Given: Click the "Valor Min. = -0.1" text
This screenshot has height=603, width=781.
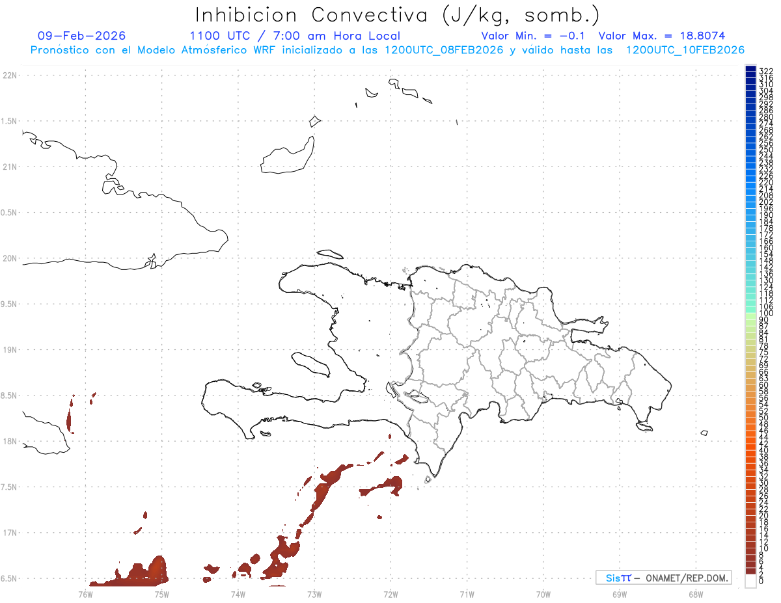Looking at the screenshot, I should (x=533, y=36).
